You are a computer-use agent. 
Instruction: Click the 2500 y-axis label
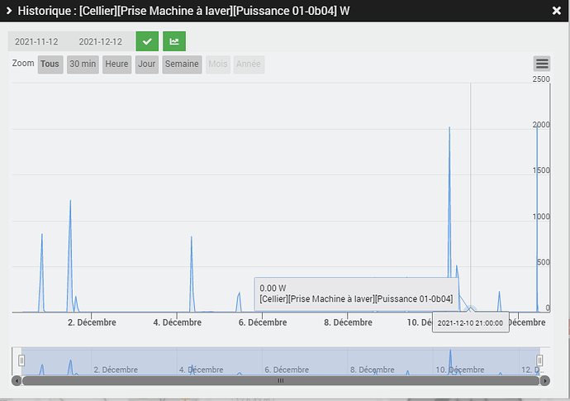click(x=541, y=79)
